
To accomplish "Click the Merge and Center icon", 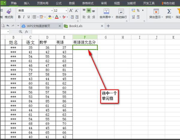I will tap(106, 11).
